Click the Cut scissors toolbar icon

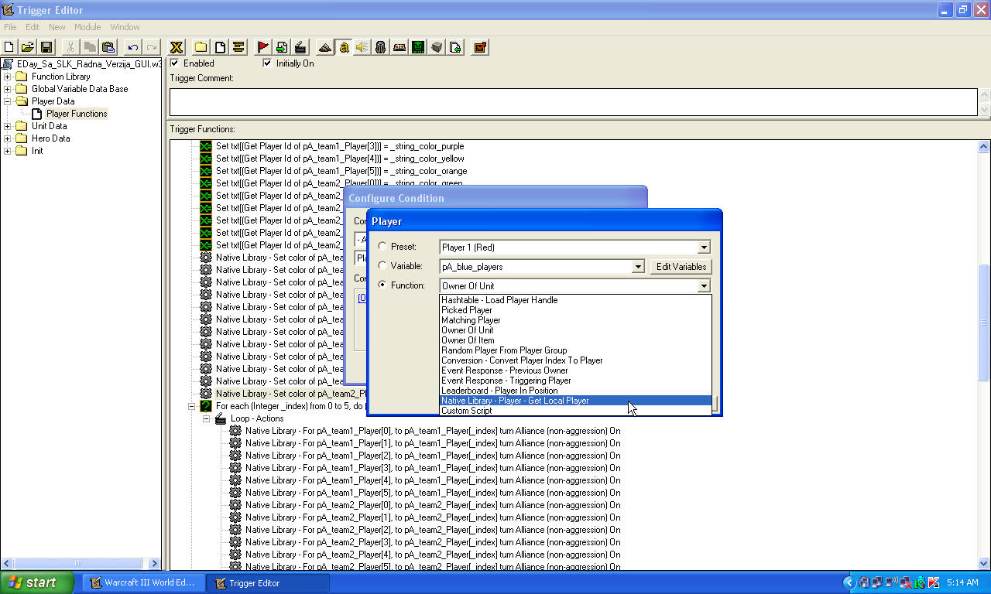(70, 47)
